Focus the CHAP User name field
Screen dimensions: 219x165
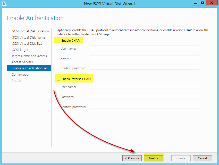point(145,48)
